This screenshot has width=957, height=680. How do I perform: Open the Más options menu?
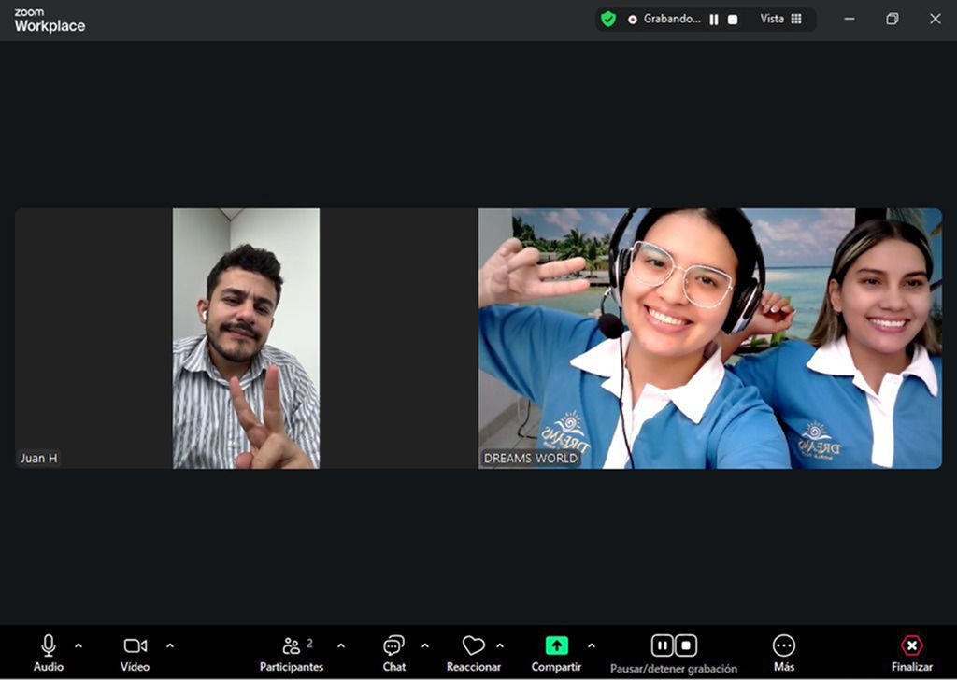click(x=783, y=651)
